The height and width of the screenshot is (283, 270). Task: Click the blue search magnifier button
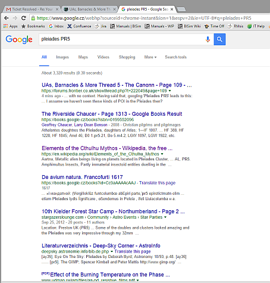[x=219, y=39]
